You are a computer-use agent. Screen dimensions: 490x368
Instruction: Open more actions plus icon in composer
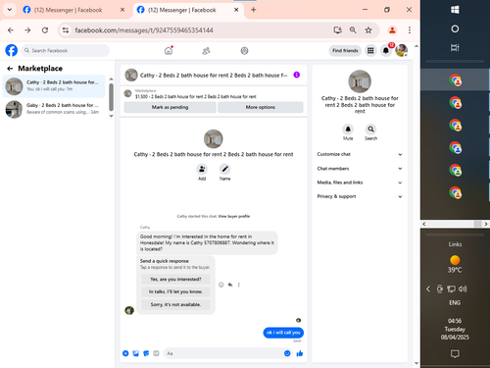125,353
